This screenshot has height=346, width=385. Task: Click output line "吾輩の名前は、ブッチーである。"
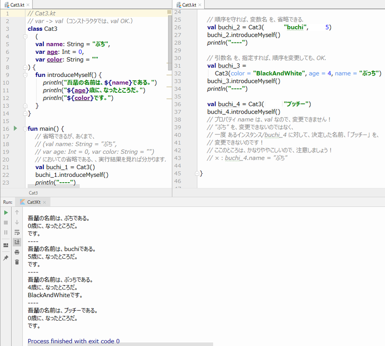click(x=63, y=311)
